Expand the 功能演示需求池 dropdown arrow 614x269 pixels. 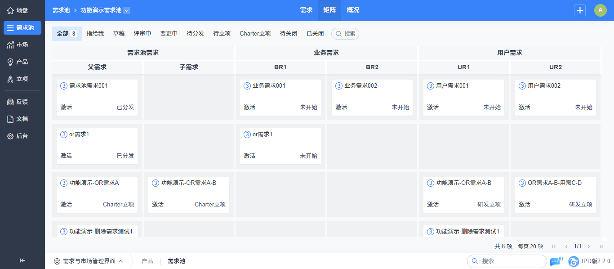click(x=126, y=10)
